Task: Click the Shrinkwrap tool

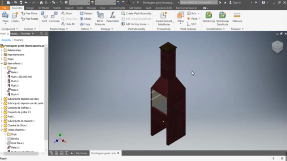Action: 209,17
